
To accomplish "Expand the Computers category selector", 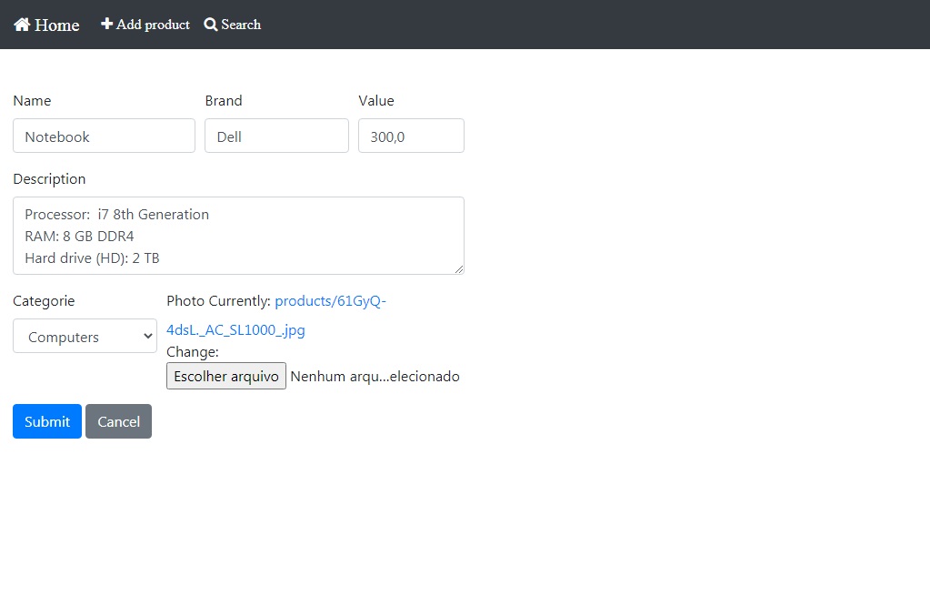I will [x=85, y=336].
